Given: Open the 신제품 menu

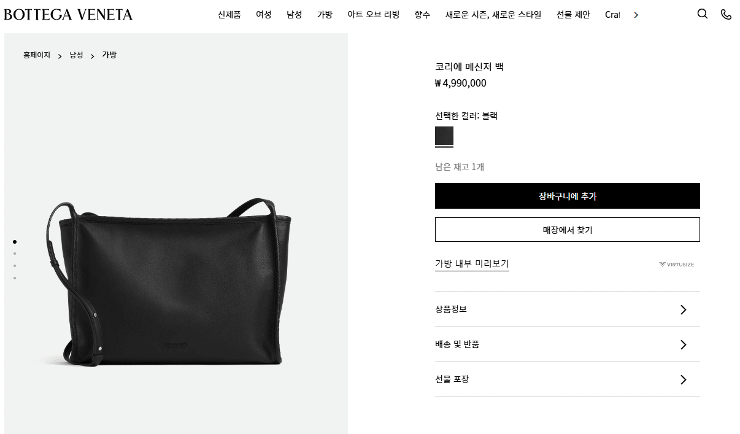Looking at the screenshot, I should click(229, 15).
